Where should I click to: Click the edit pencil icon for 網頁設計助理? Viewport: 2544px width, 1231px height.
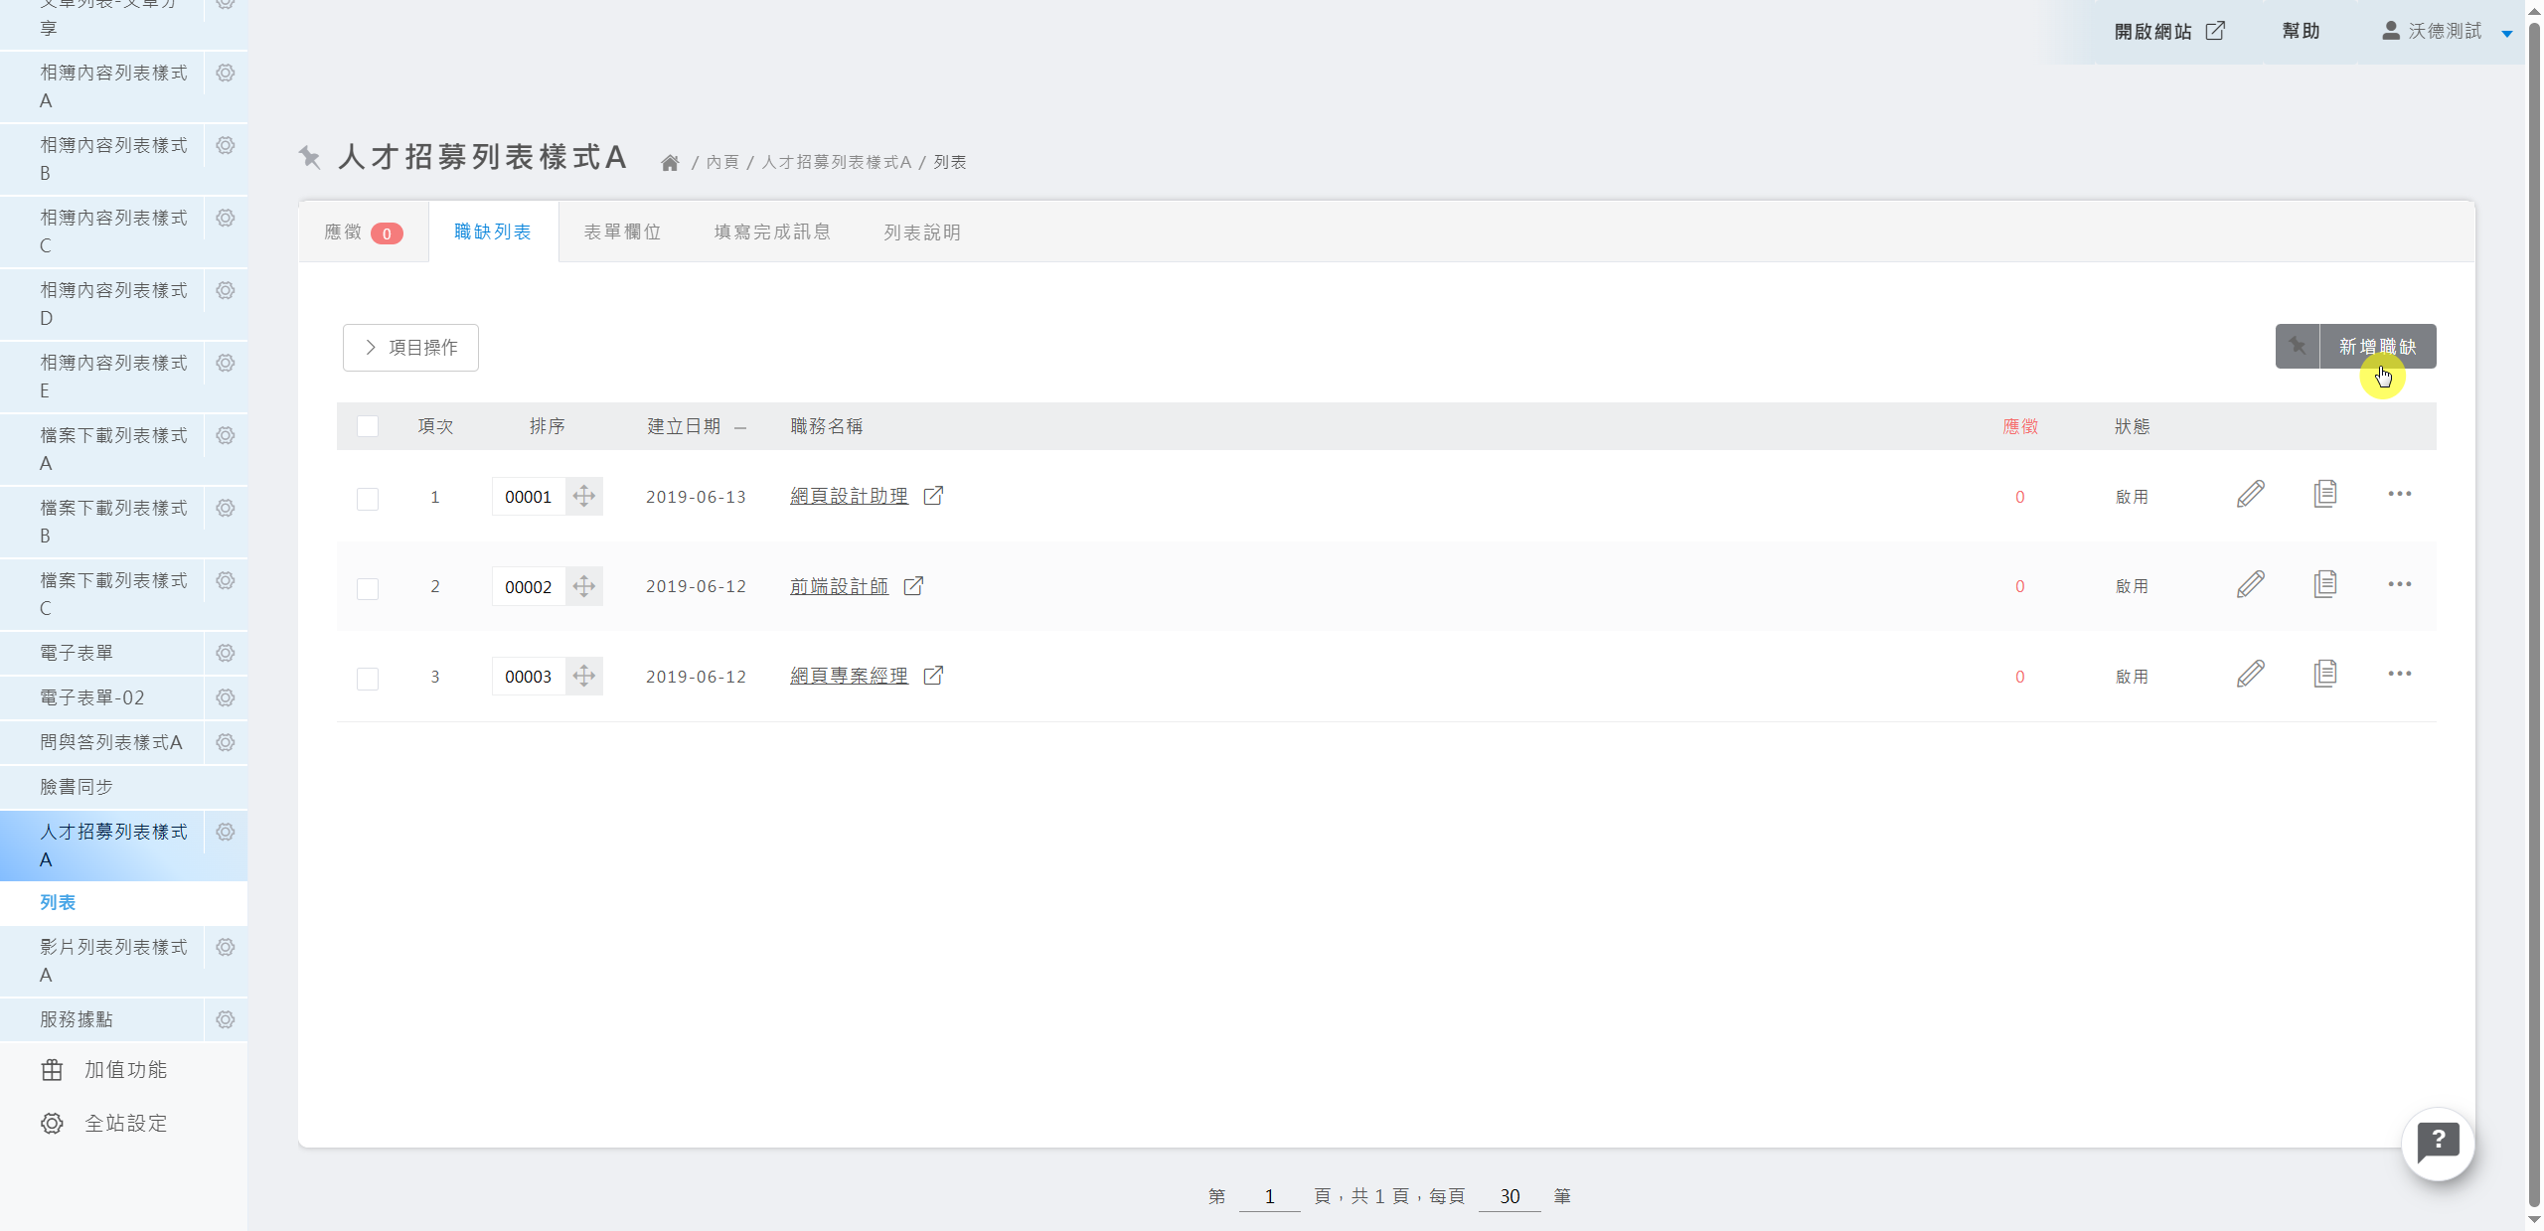2250,494
